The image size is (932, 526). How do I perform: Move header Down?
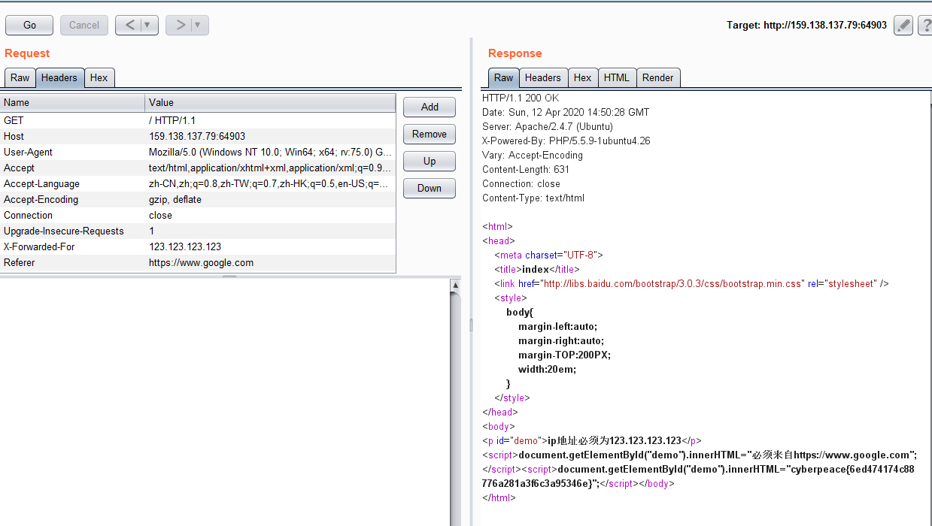[430, 188]
